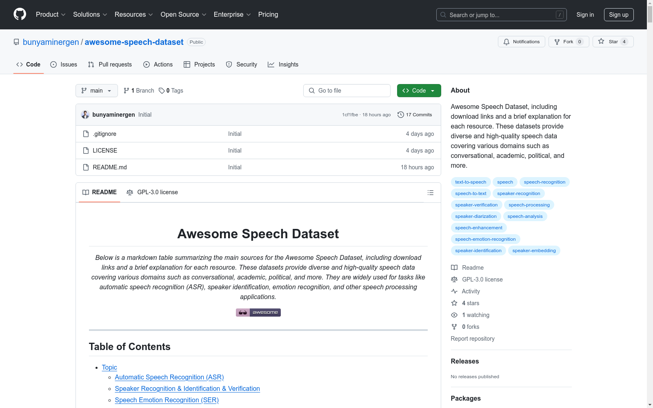Open the bunyaminergen owner profile link
The width and height of the screenshot is (653, 408).
(51, 42)
